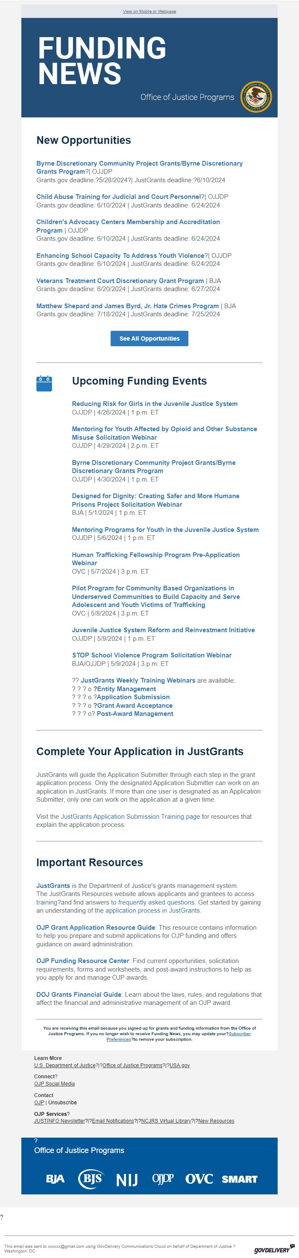Open Children's Advocacy Centers Membership link
299x1258 pixels.
128,226
